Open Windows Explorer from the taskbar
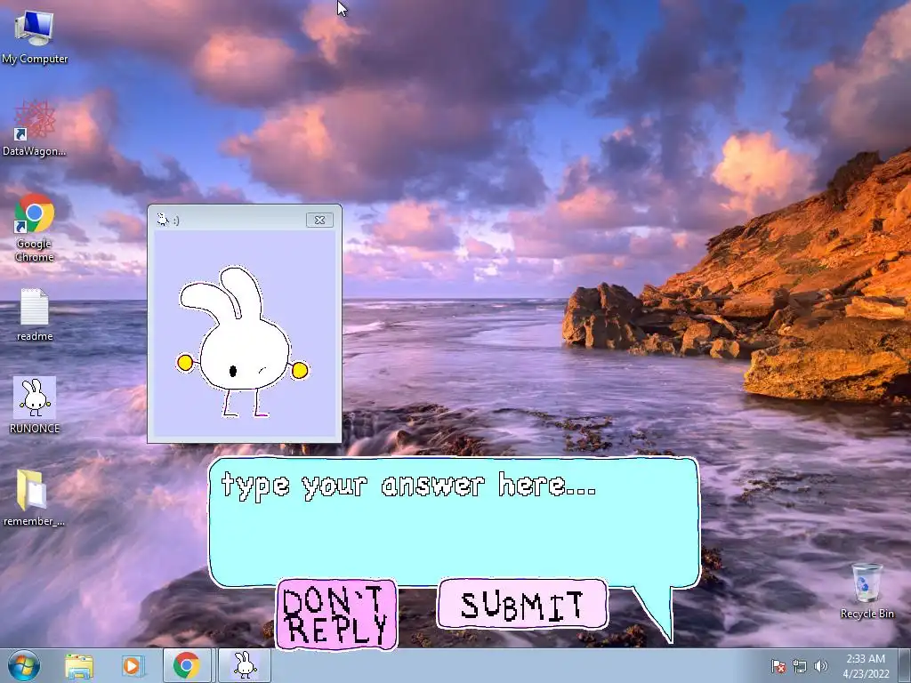The height and width of the screenshot is (683, 911). click(79, 665)
